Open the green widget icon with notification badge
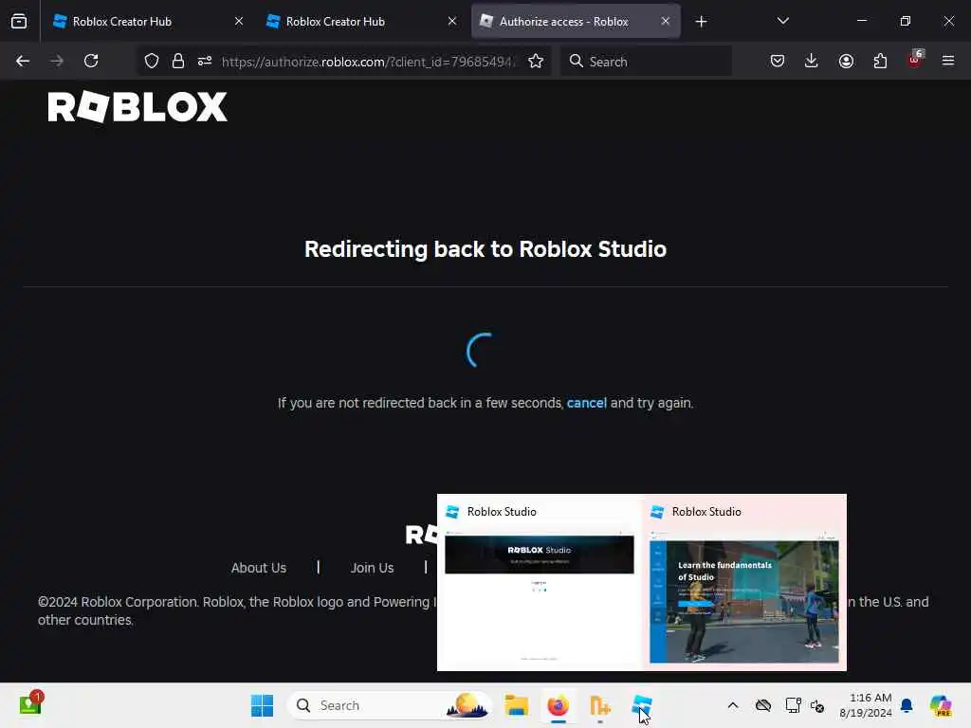Image resolution: width=971 pixels, height=728 pixels. tap(30, 704)
